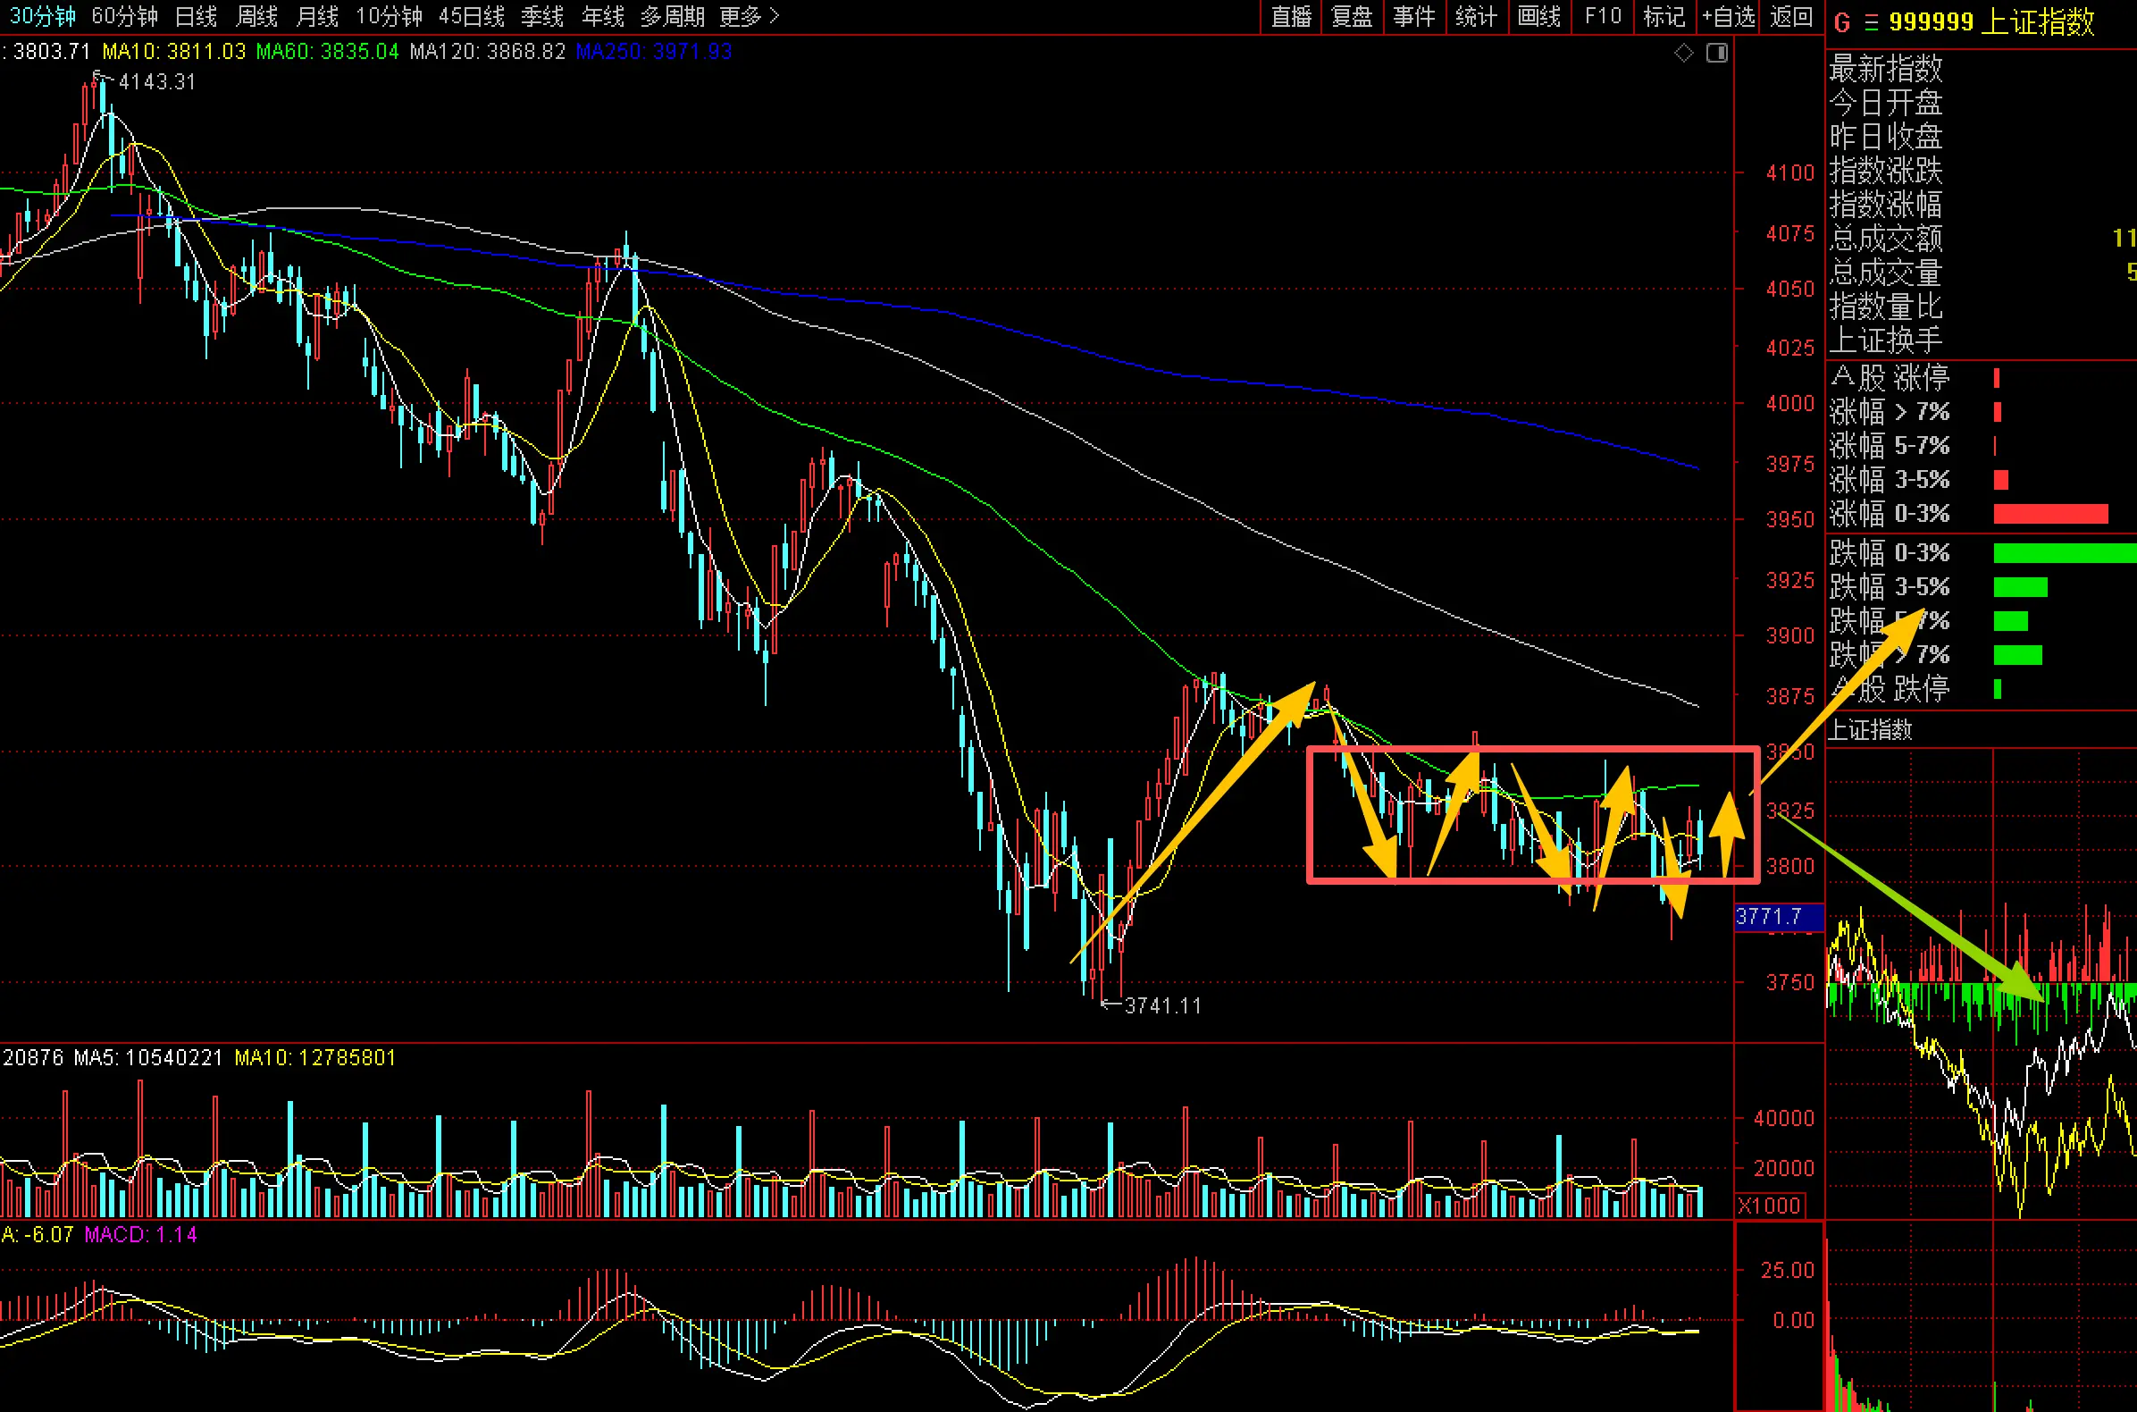
Task: Click the MA10: 3811.03 indicator label
Action: 173,51
